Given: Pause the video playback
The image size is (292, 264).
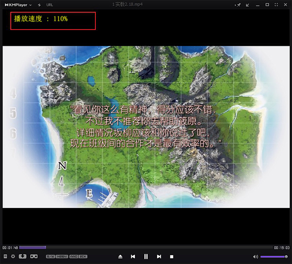Looking at the screenshot, I should [146, 256].
